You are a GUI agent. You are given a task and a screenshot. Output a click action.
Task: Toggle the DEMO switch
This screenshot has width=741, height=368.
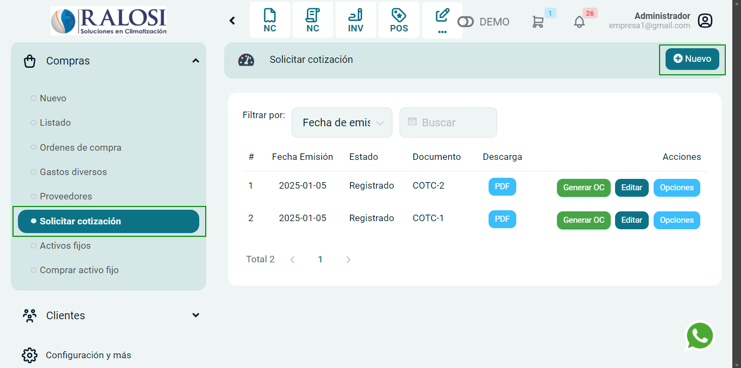click(x=466, y=22)
